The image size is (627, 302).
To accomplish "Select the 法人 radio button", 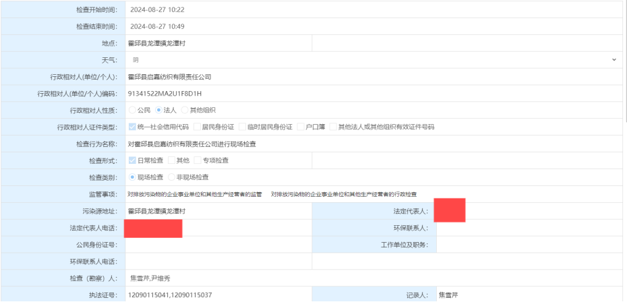I will click(158, 110).
